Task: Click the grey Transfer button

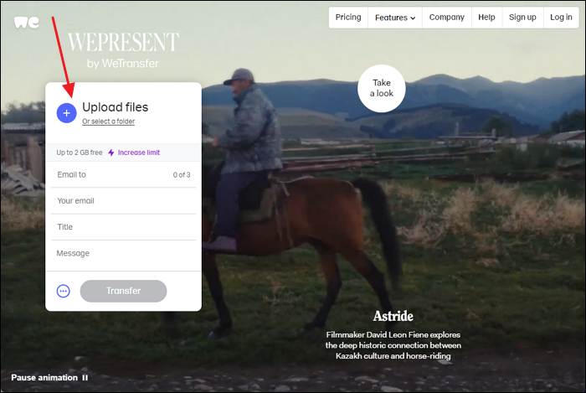Action: [123, 291]
